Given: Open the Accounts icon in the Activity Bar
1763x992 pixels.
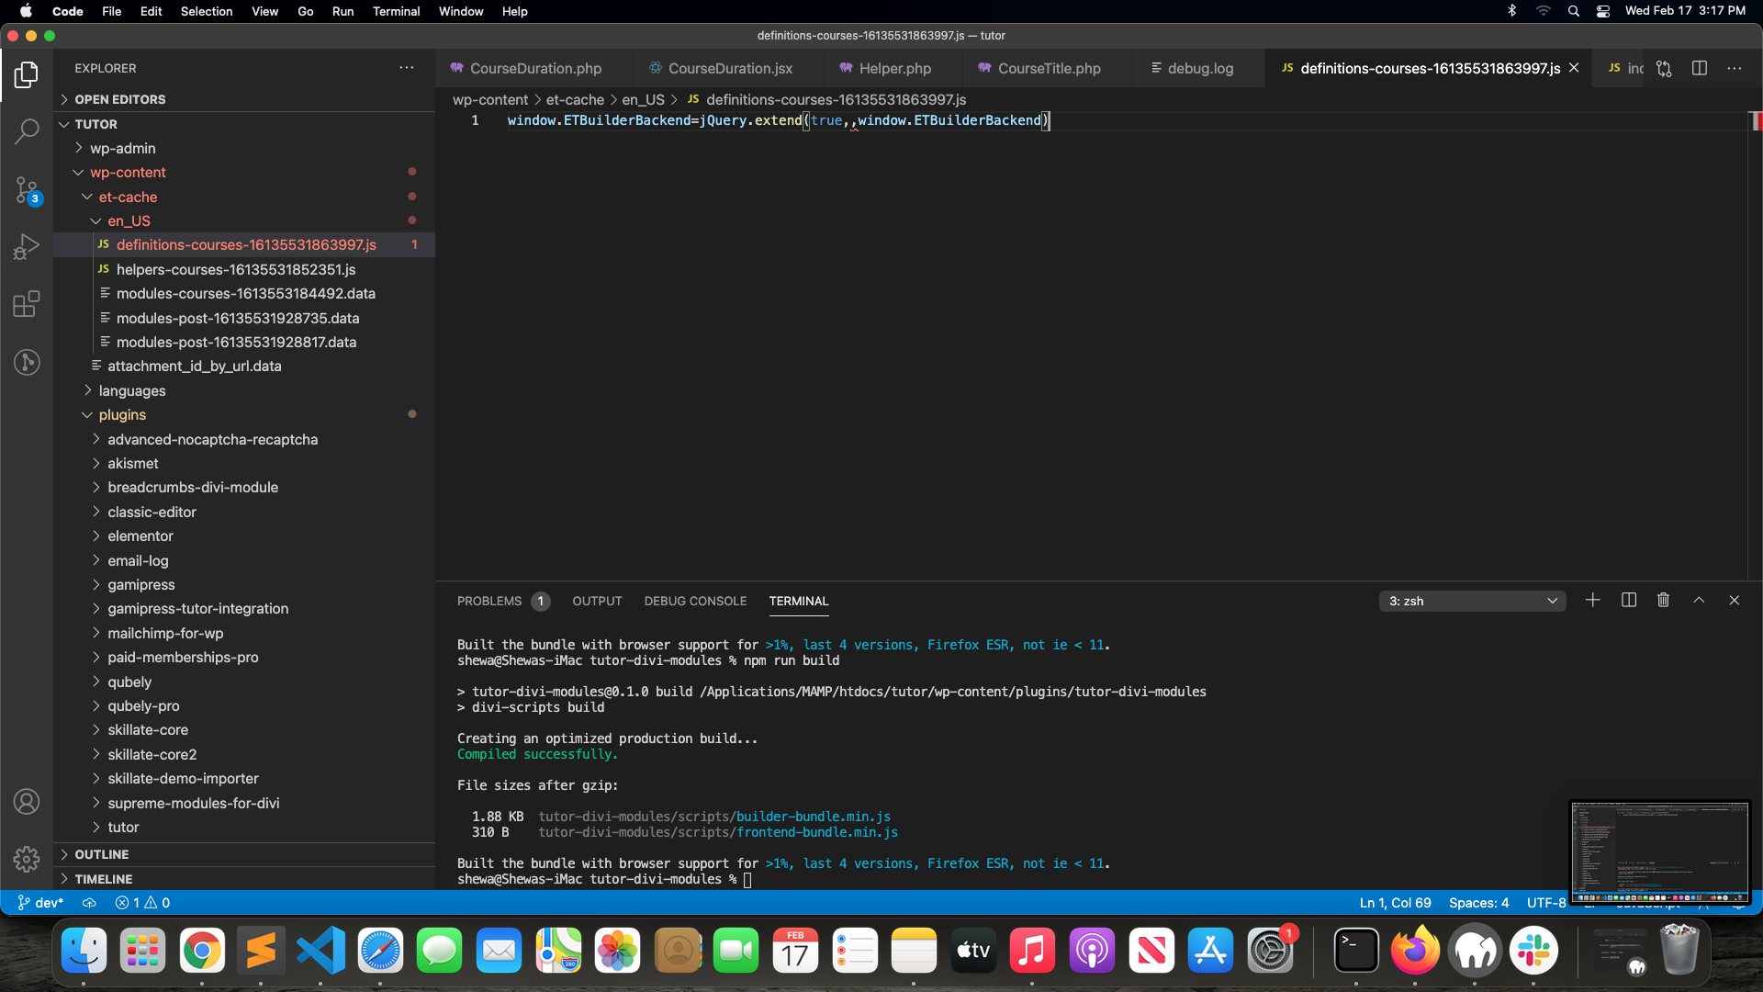Looking at the screenshot, I should 27,801.
